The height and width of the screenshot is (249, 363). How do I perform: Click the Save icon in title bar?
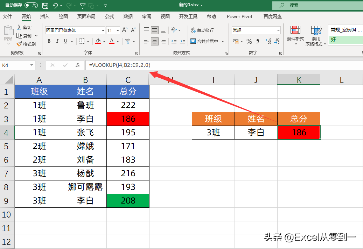[x=45, y=6]
